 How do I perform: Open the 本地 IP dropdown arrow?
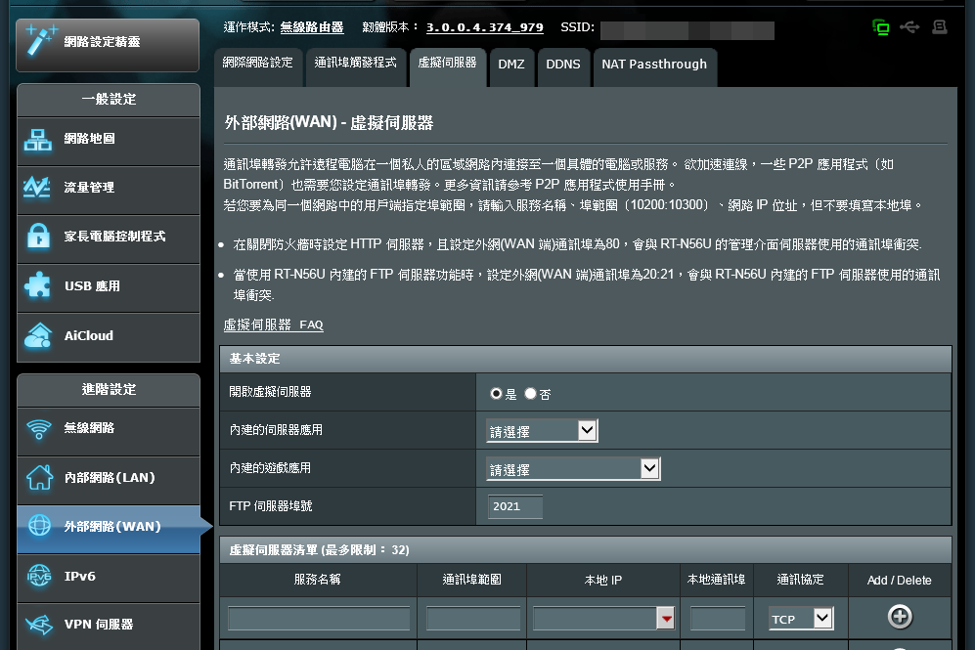click(x=666, y=618)
